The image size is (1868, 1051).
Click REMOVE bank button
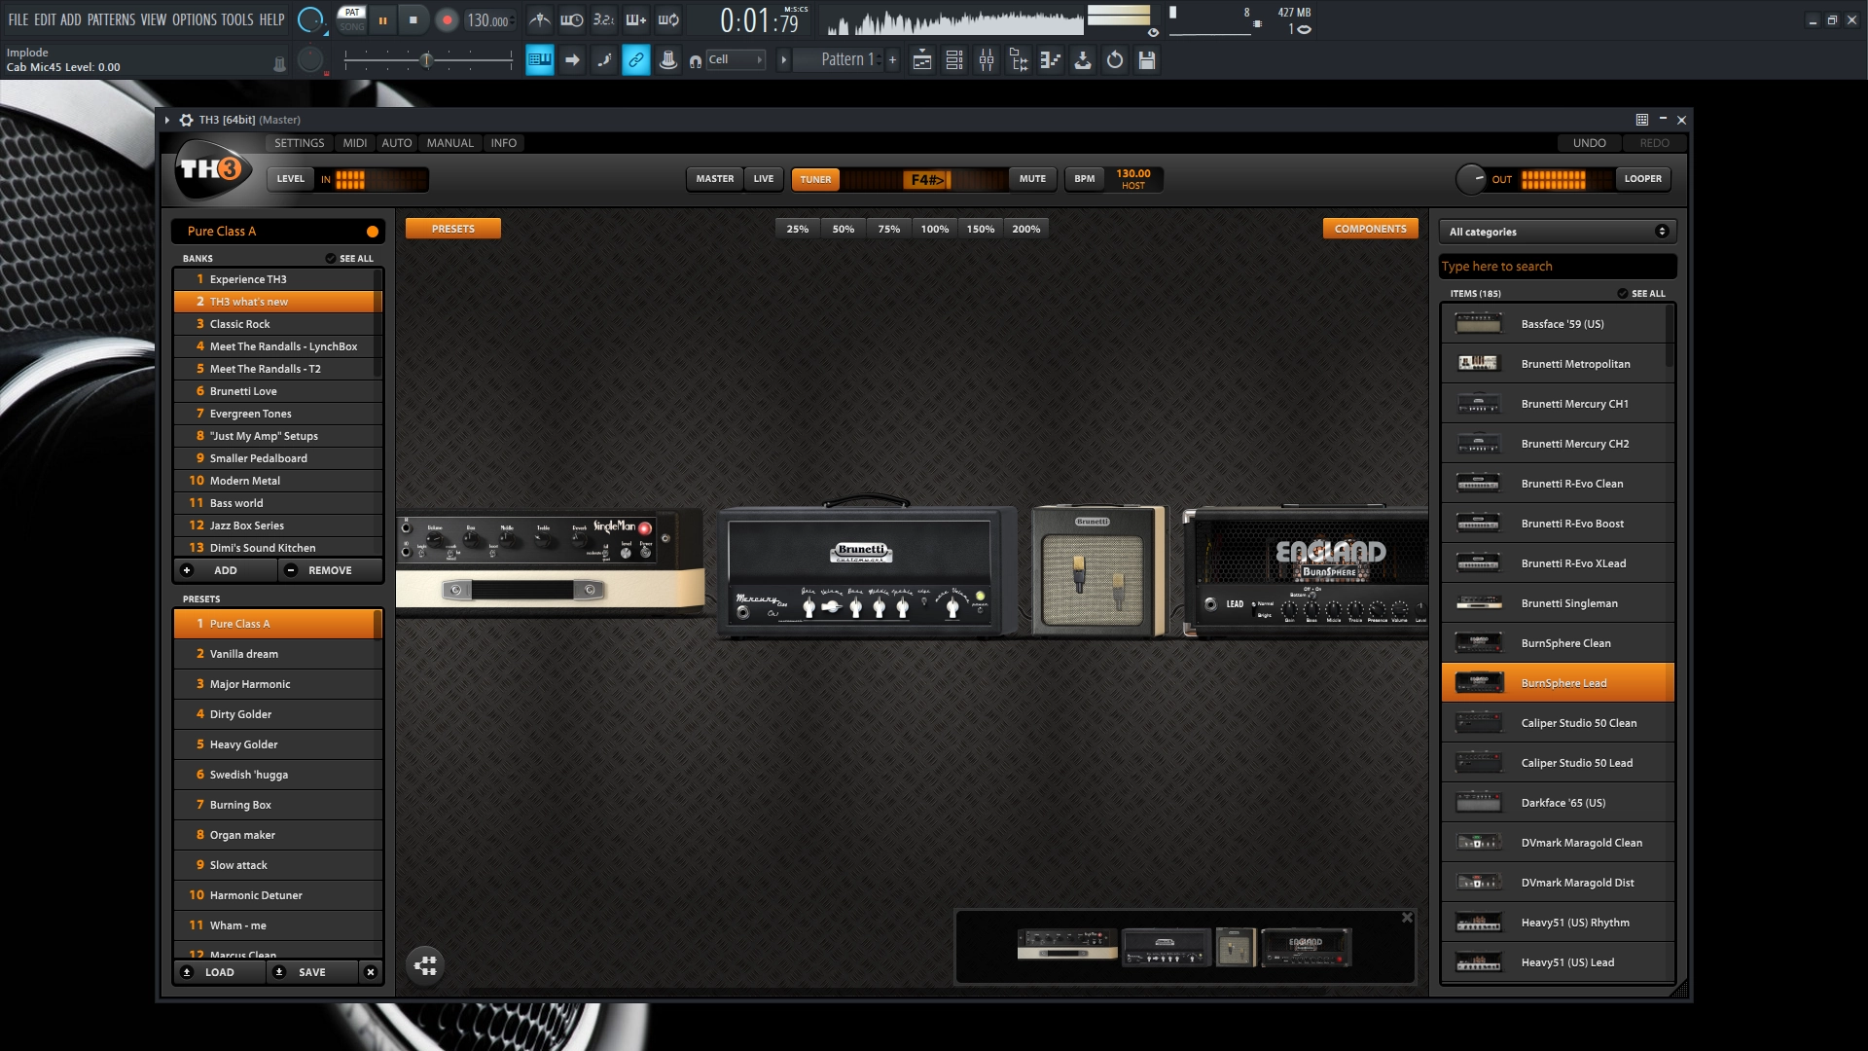pos(330,570)
